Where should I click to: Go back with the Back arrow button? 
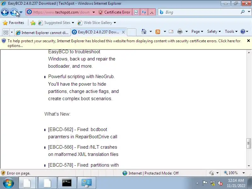[x=5, y=12]
